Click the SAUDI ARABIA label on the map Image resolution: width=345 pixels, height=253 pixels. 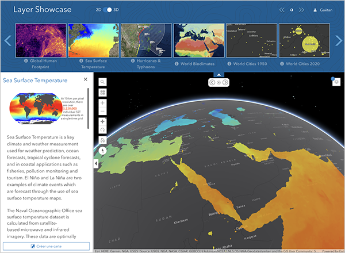220,163
